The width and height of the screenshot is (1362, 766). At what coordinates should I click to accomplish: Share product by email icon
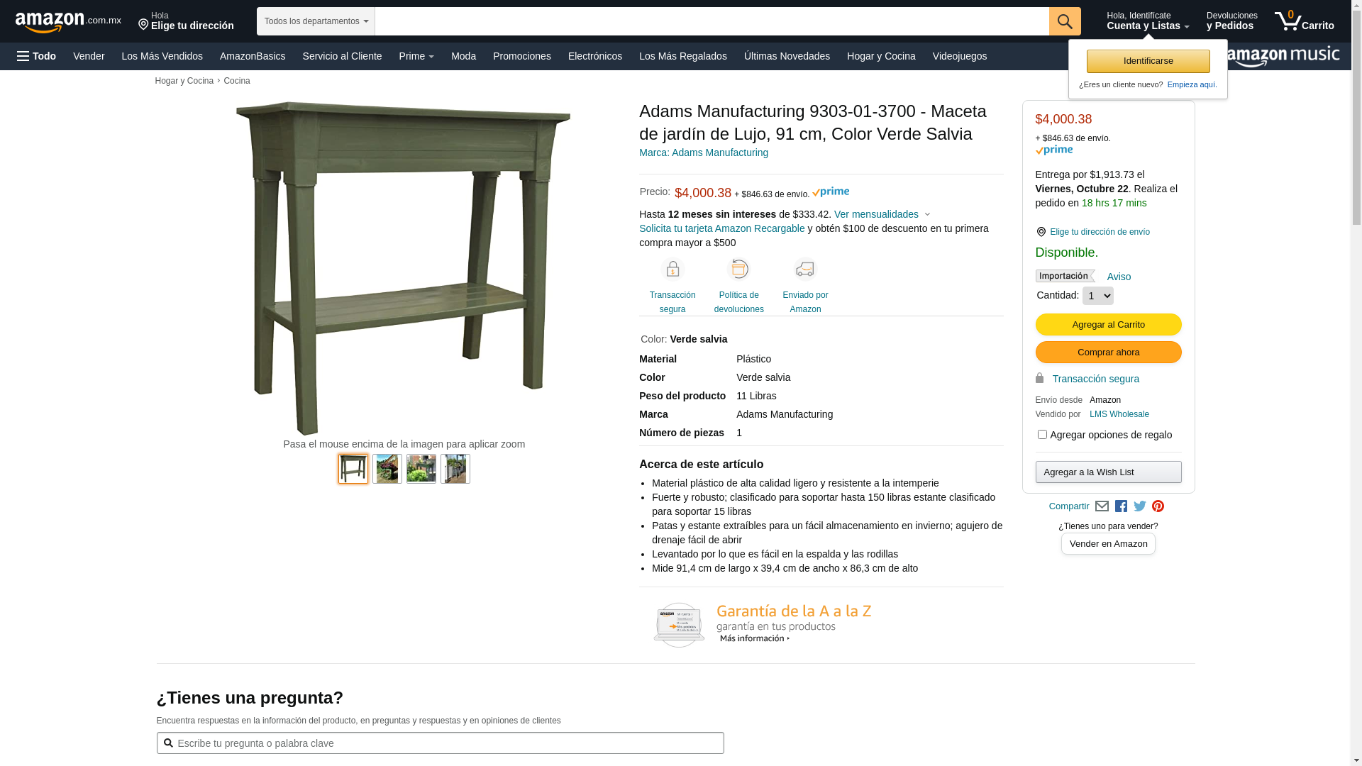coord(1102,506)
